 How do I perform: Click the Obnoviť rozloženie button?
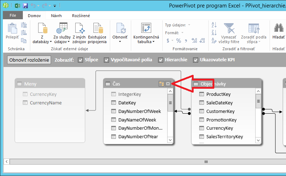coord(29,60)
